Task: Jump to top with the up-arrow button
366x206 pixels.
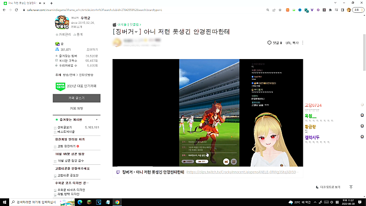Action: click(351, 187)
